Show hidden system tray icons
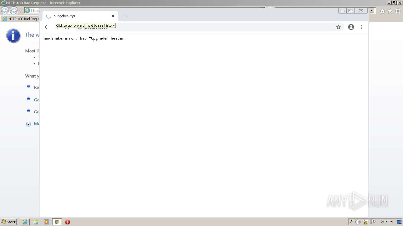This screenshot has width=403, height=226. pos(351,222)
